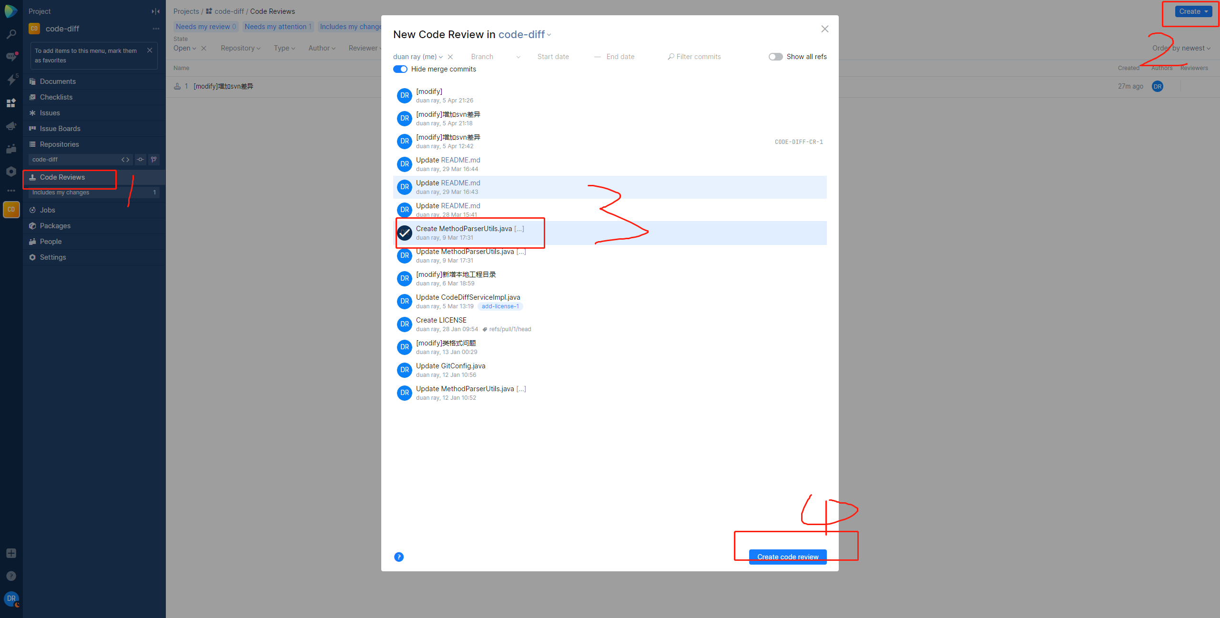
Task: Open the Repository filter dropdown
Action: pos(241,48)
